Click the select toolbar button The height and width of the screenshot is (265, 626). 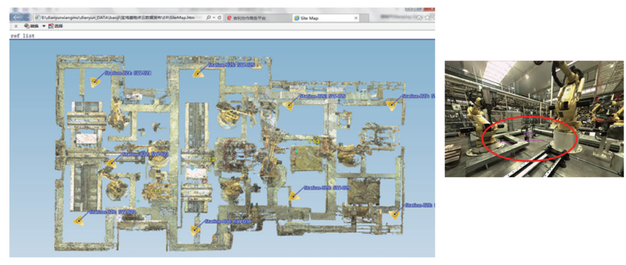(55, 26)
